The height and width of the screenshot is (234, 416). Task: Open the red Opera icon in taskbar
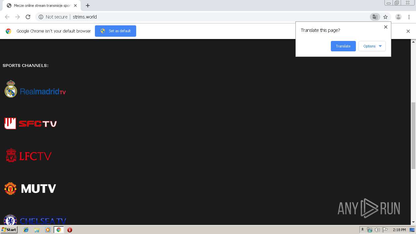(70, 230)
